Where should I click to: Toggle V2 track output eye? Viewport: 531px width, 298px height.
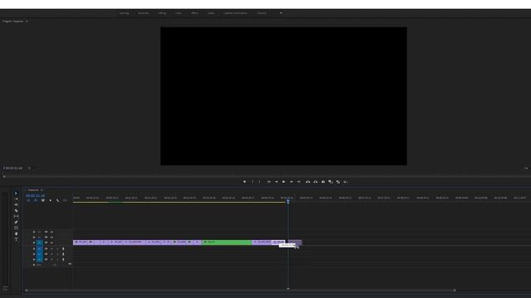(51, 238)
